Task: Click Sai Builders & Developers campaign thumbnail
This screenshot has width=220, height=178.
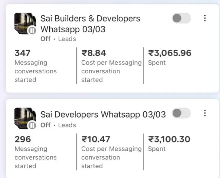Action: 25,23
